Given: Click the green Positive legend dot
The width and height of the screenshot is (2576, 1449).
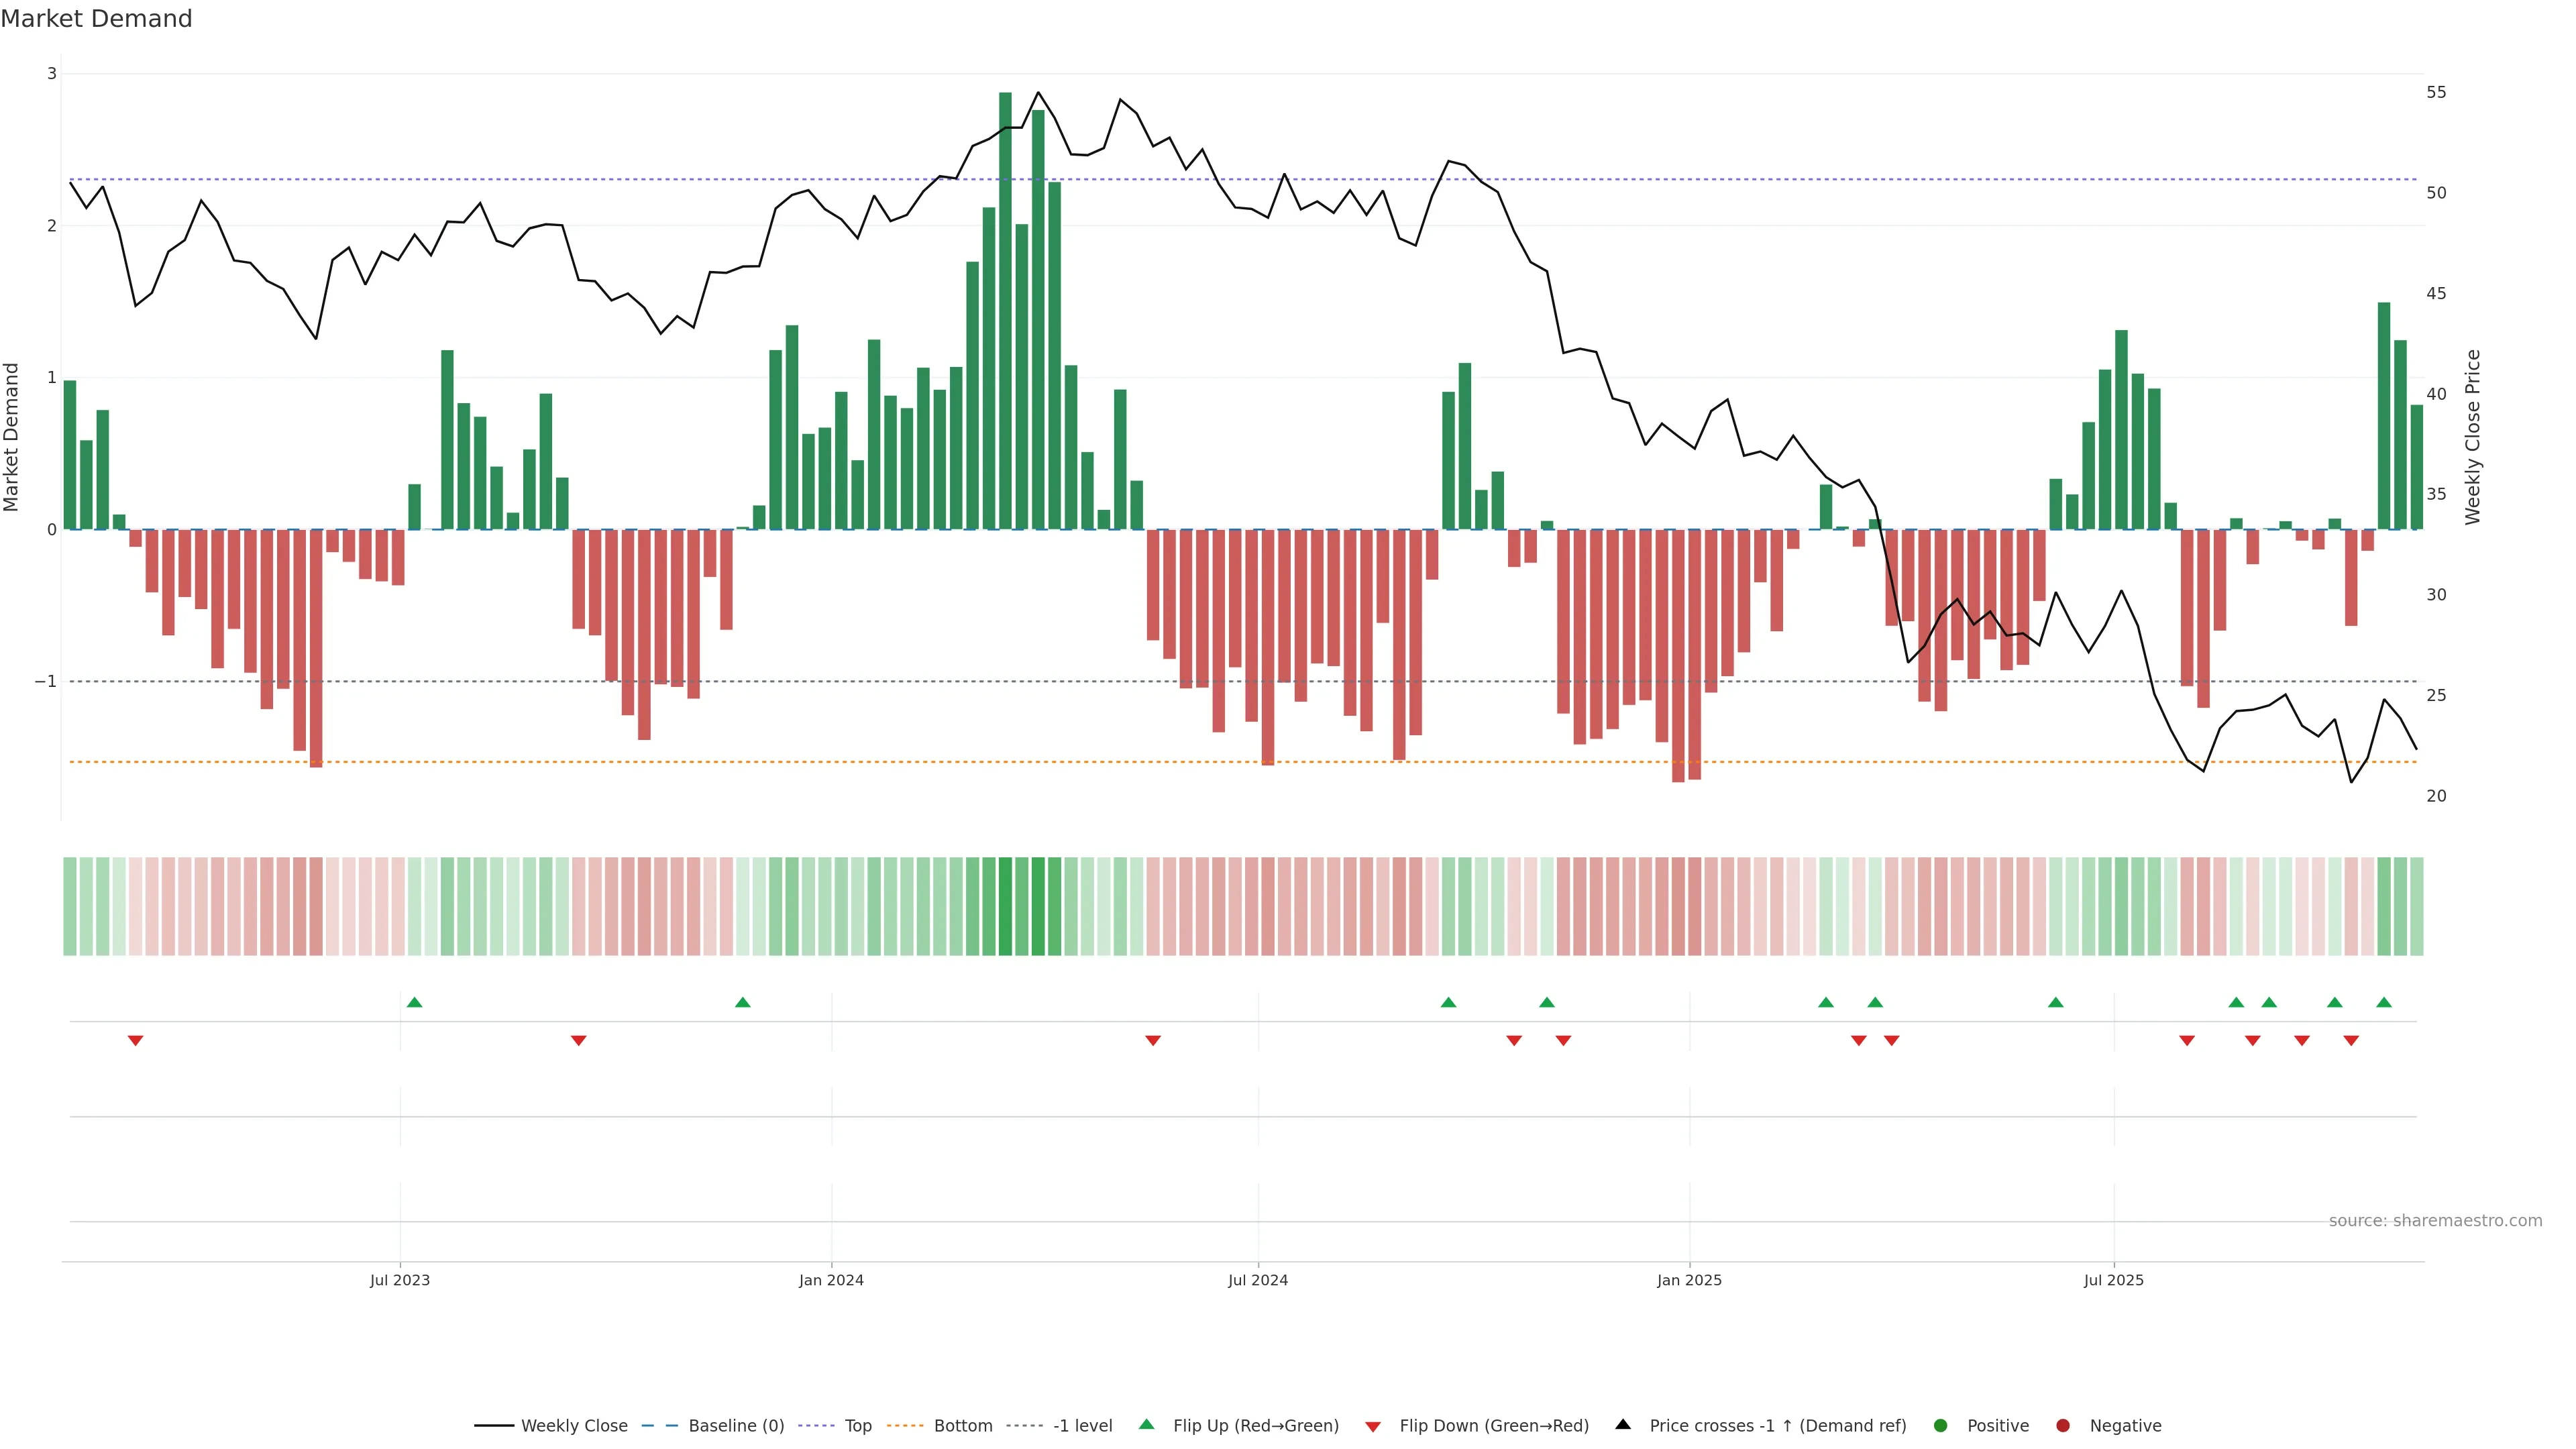Looking at the screenshot, I should (x=1941, y=1425).
